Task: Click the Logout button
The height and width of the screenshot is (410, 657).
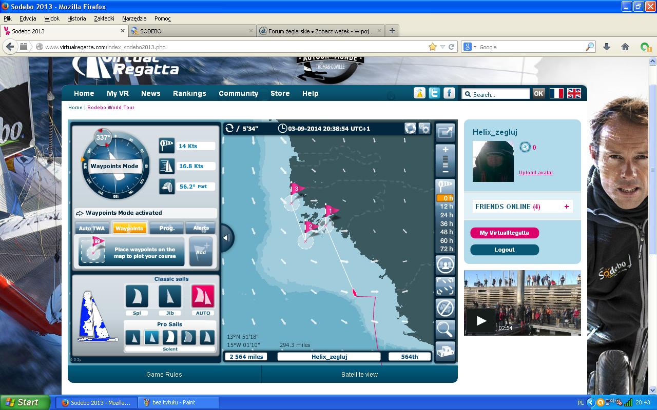Action: tap(505, 250)
